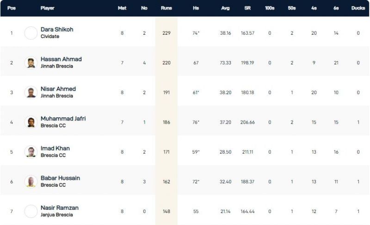Click the Cividate team name
The width and height of the screenshot is (370, 225).
point(50,37)
